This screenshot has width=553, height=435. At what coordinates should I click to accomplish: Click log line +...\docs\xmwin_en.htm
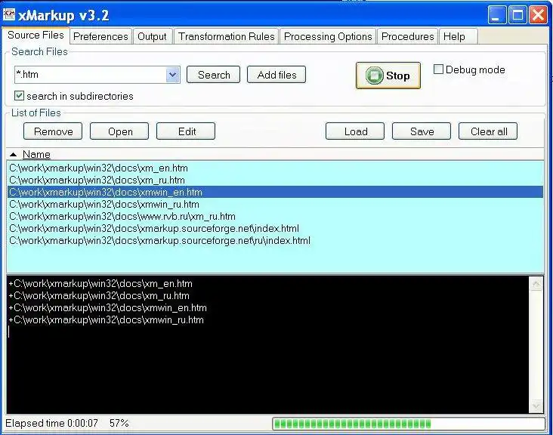[x=107, y=307]
